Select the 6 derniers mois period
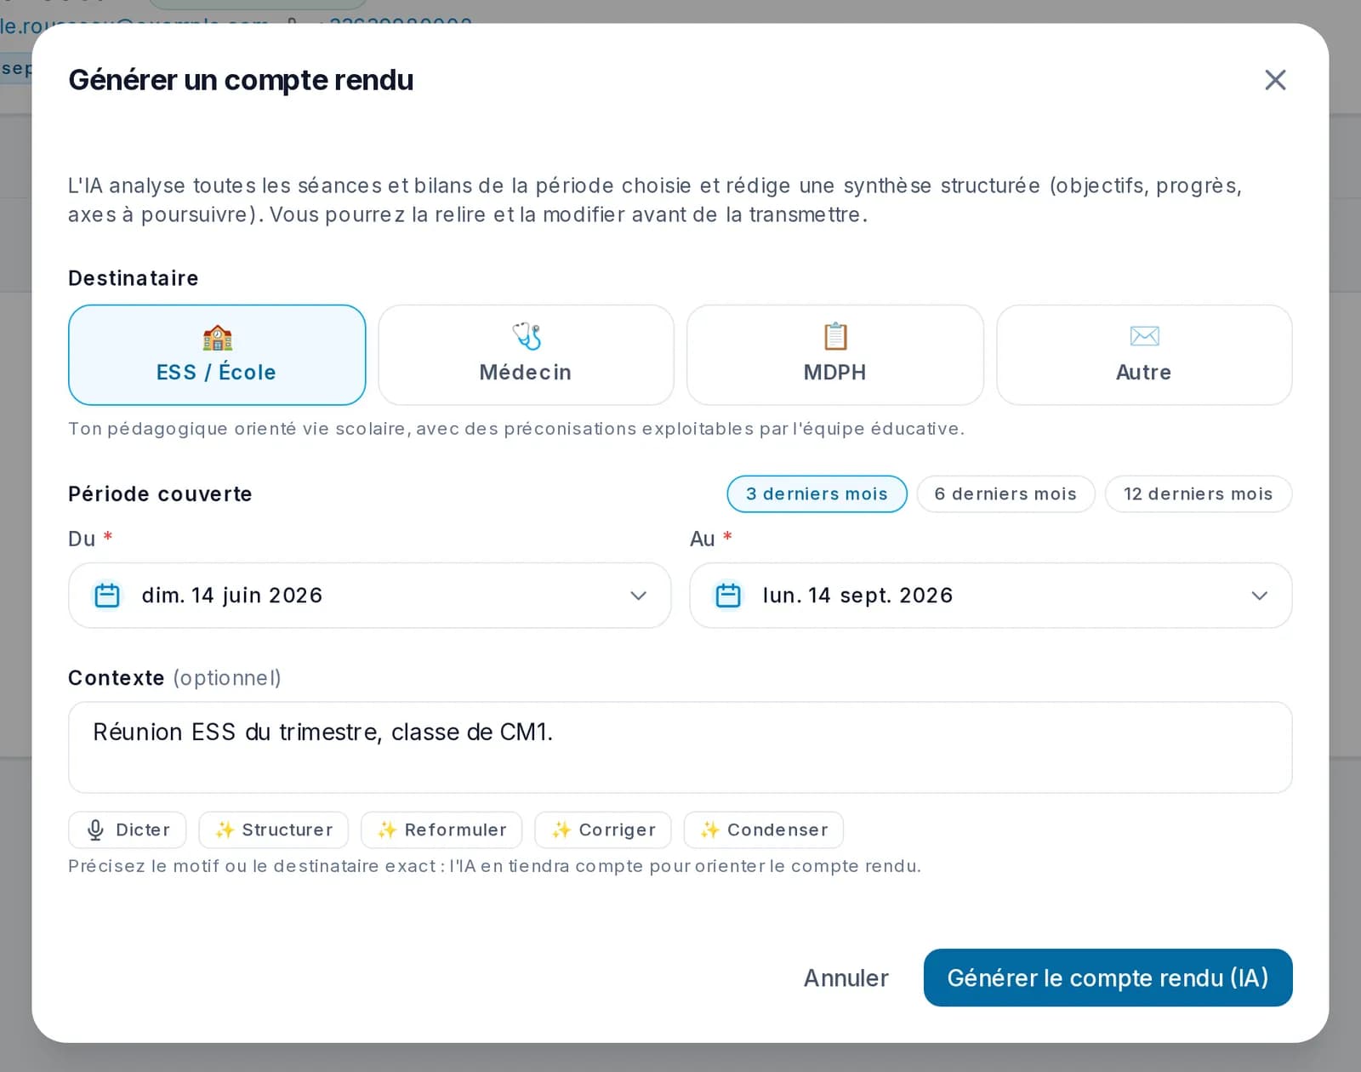 pyautogui.click(x=1005, y=494)
